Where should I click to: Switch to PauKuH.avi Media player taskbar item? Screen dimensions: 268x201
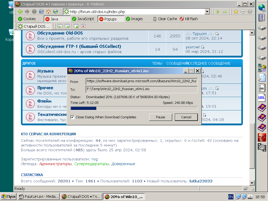(39, 197)
